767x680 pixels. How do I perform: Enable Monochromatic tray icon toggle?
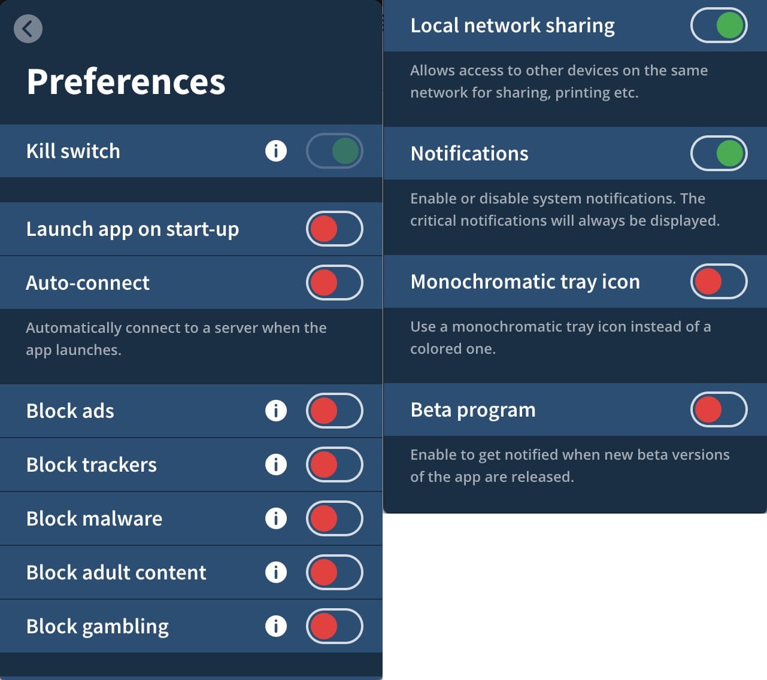[719, 281]
